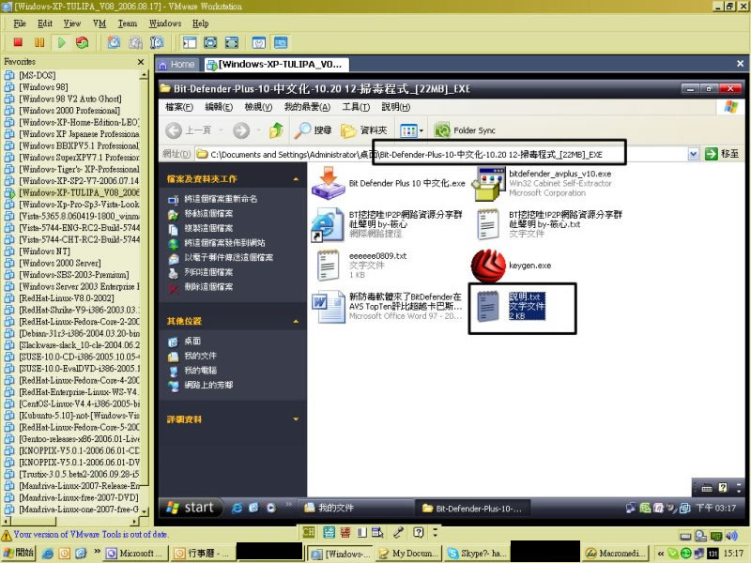751x563 pixels.
Task: Click Bit Defender Plus 10 中文化.exe installer icon
Action: point(329,183)
